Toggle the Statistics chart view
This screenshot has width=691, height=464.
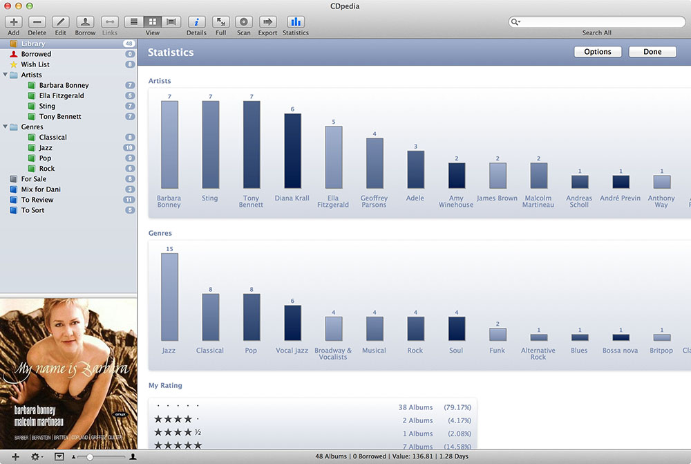pyautogui.click(x=296, y=22)
